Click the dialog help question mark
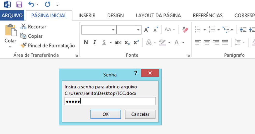Viewport: 255px width, 134px height. tap(136, 73)
